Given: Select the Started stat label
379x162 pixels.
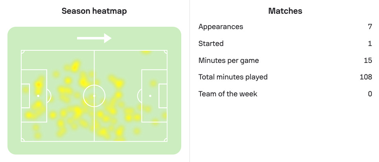Looking at the screenshot, I should coord(211,44).
